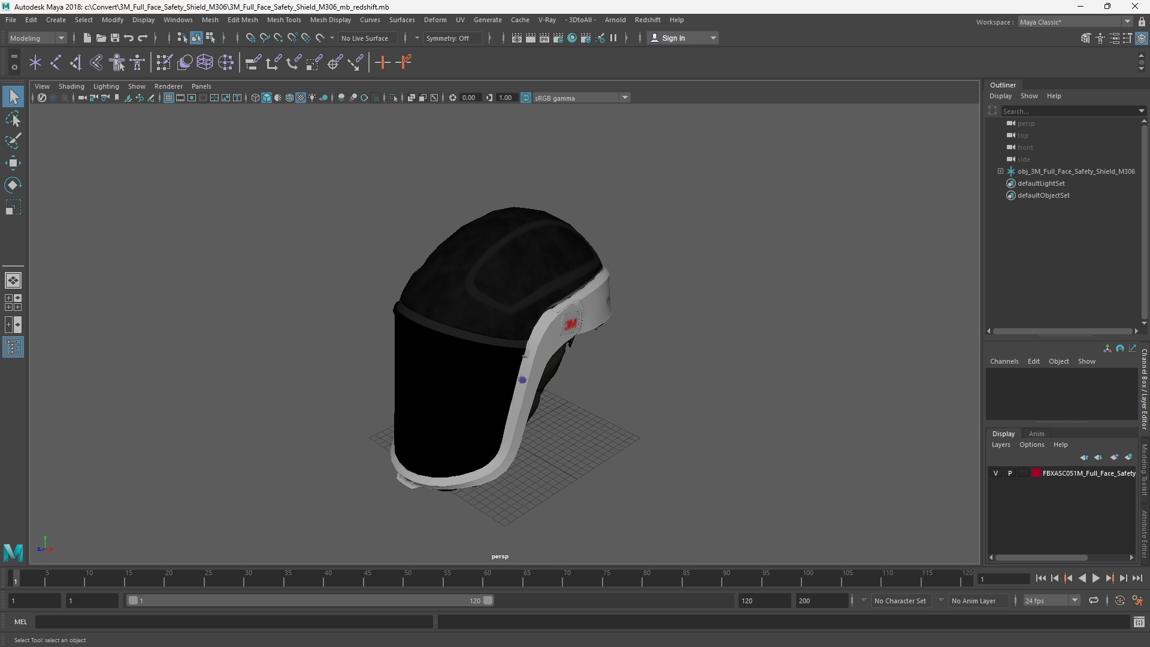Click the Undo arrow icon
The image size is (1150, 647).
tap(128, 38)
